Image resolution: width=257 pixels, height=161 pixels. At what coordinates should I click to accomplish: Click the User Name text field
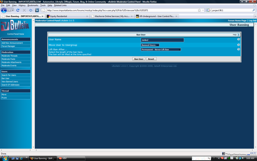click(x=162, y=40)
